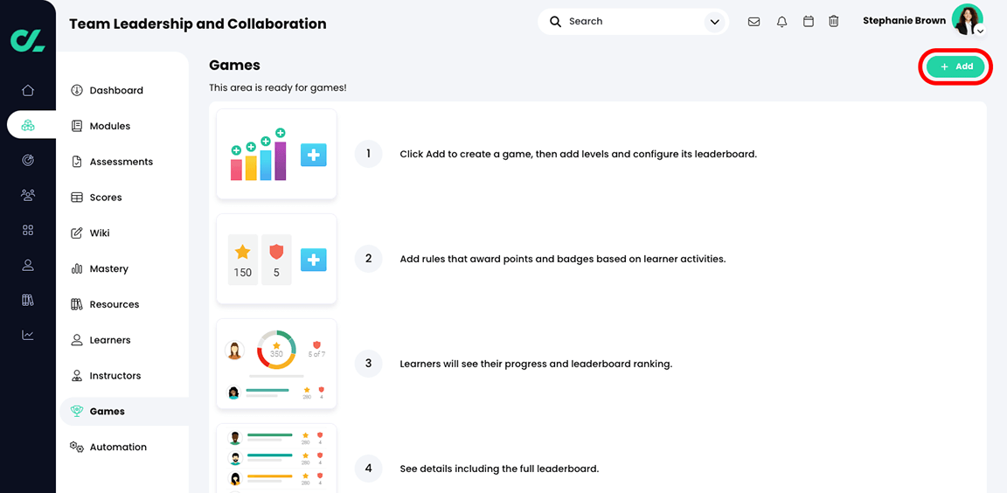Open the reports chart icon in left rail

(28, 335)
